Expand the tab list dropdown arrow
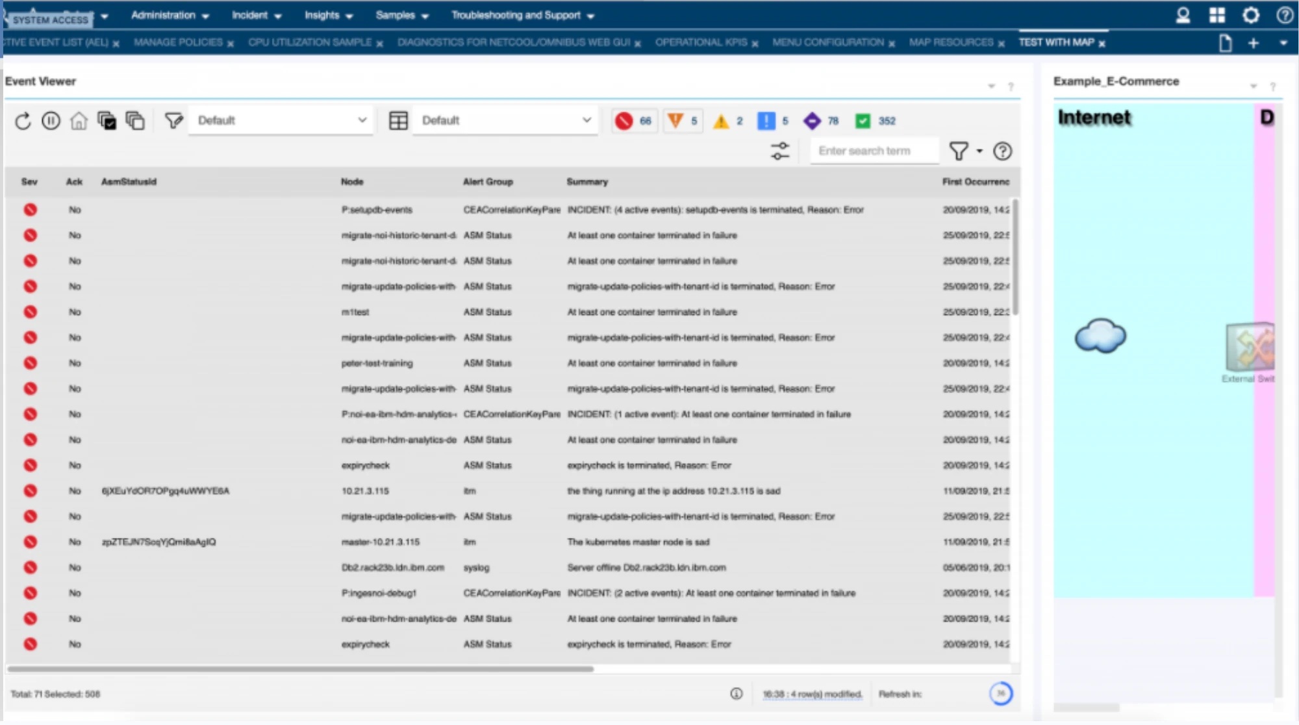 1283,44
